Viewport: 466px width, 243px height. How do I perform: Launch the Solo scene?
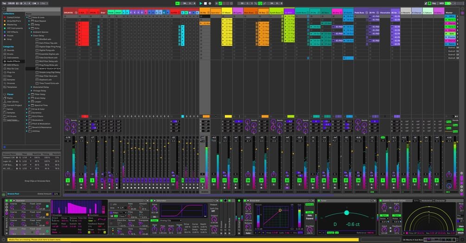[450, 34]
